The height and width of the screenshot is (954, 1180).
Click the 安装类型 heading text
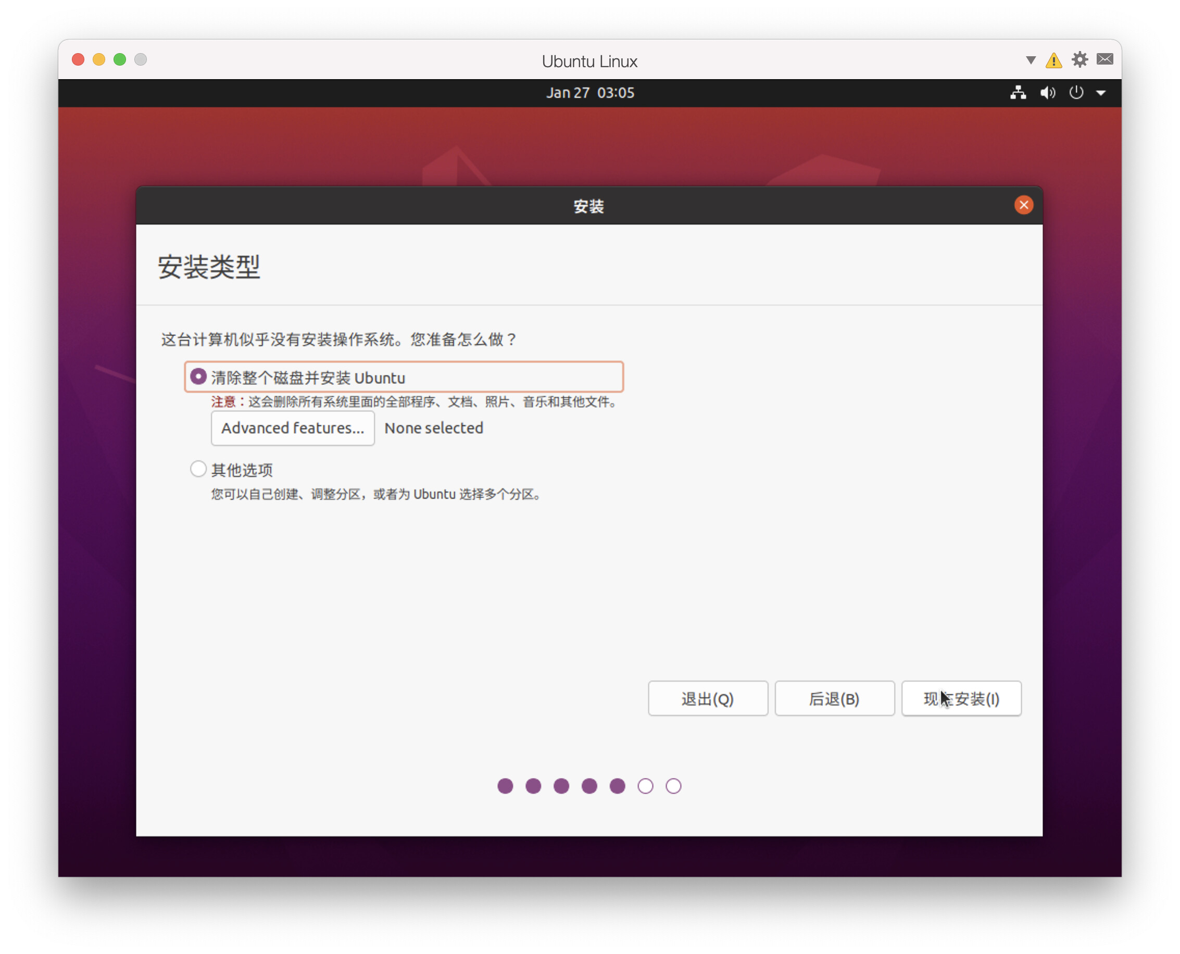(x=209, y=267)
